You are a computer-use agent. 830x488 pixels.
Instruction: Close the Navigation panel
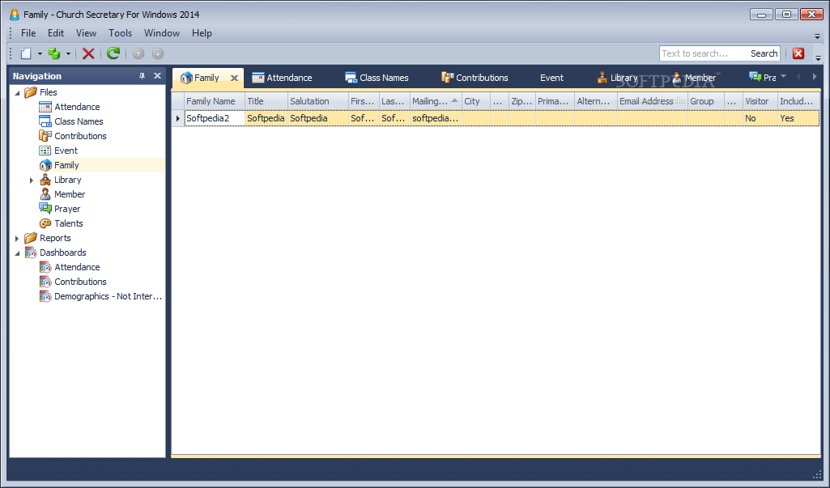pyautogui.click(x=157, y=76)
